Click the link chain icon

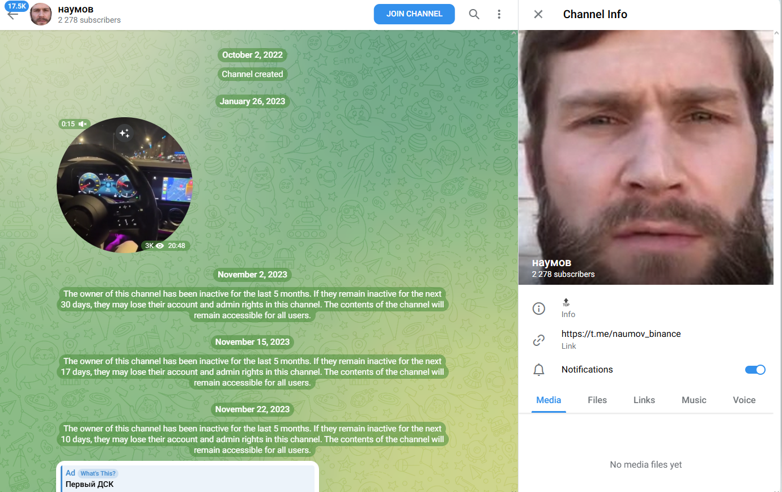pos(539,340)
